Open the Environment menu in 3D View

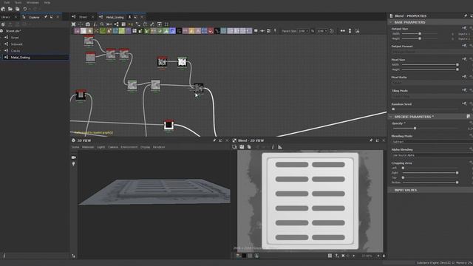tap(129, 147)
